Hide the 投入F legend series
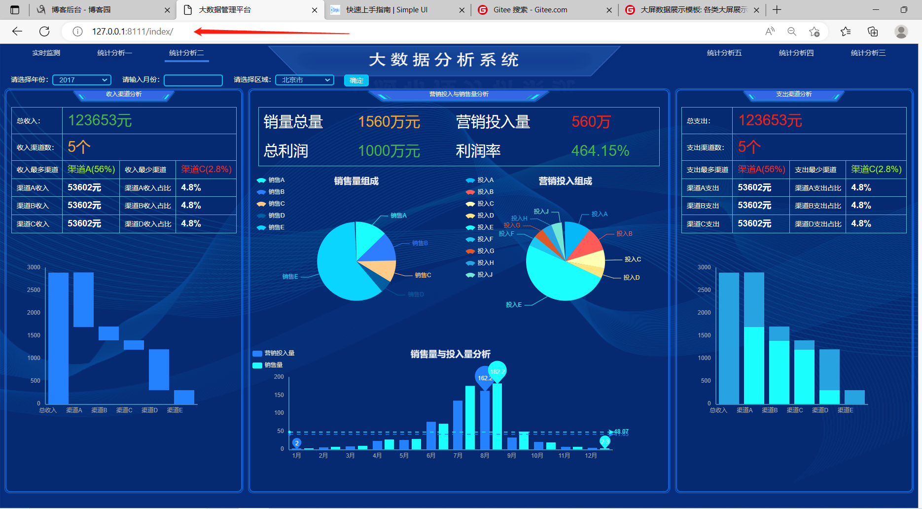This screenshot has width=922, height=509. coord(480,239)
